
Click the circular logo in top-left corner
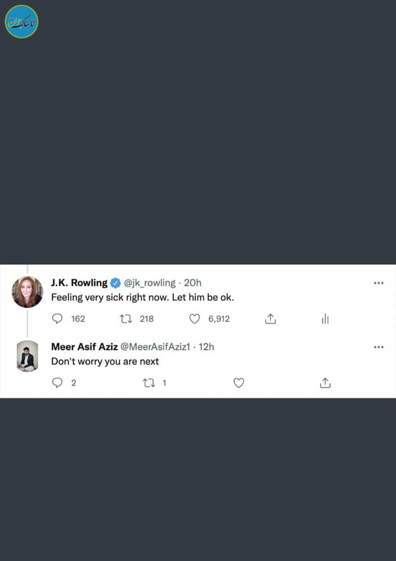click(22, 22)
